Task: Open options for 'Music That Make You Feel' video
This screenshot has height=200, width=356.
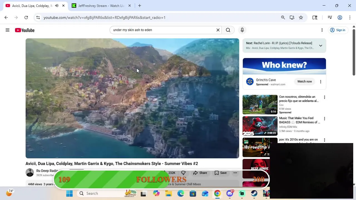Action: (324, 119)
